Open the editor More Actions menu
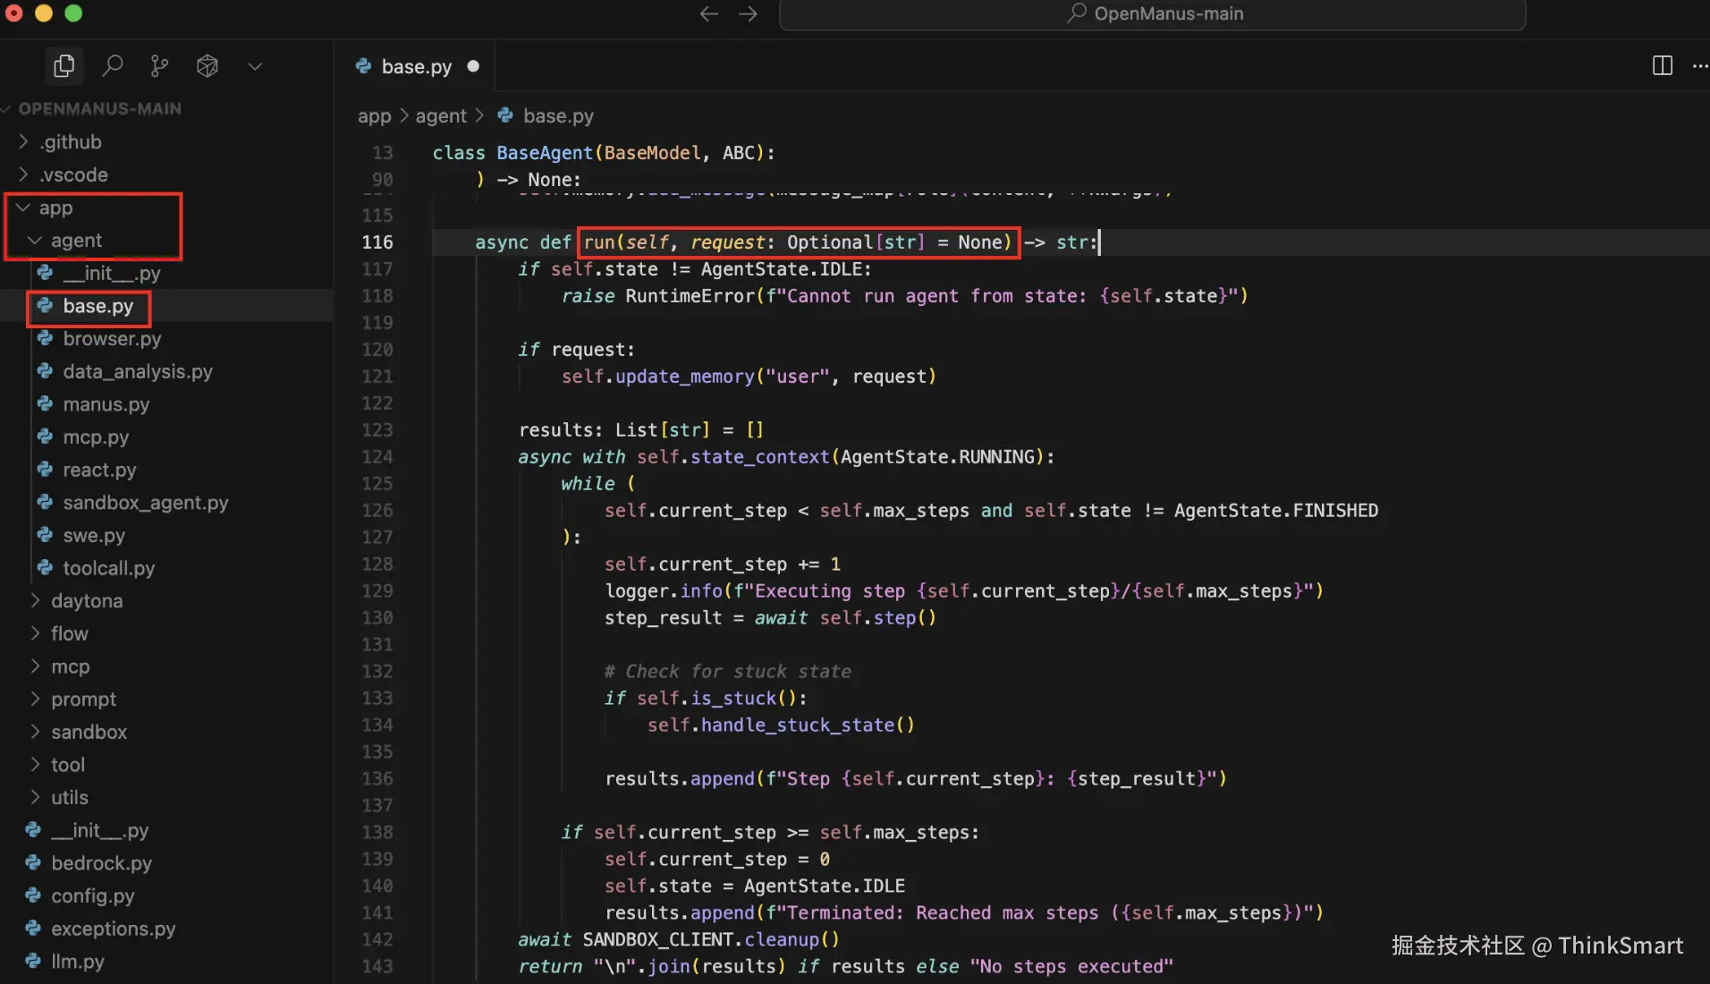 1699,65
